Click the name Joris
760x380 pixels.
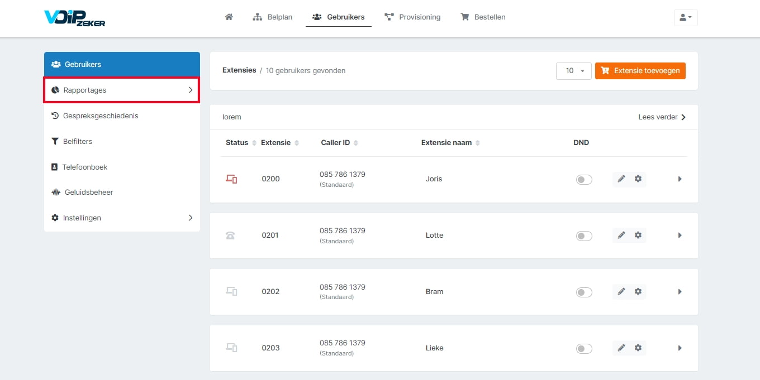tap(434, 179)
